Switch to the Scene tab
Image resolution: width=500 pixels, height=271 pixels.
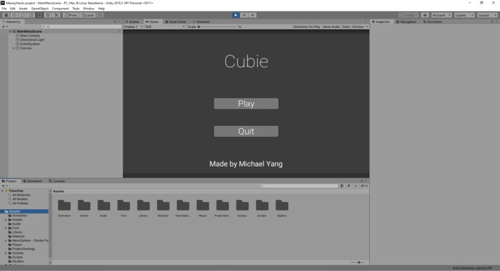132,22
